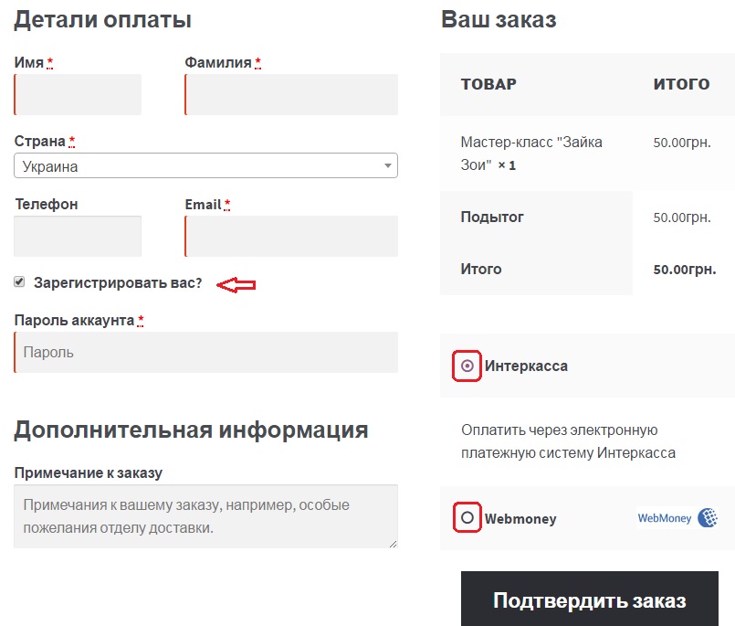Focus the Имя input field
The image size is (735, 626).
click(78, 94)
